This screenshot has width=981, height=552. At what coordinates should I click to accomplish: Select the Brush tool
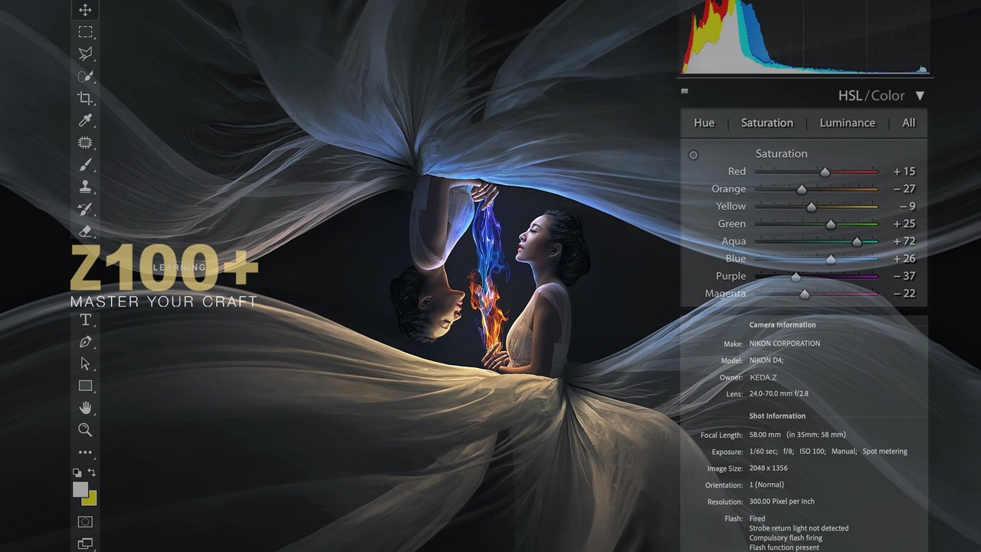pos(85,165)
